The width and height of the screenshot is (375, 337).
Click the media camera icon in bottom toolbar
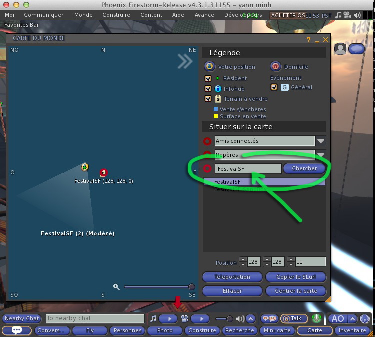185,318
